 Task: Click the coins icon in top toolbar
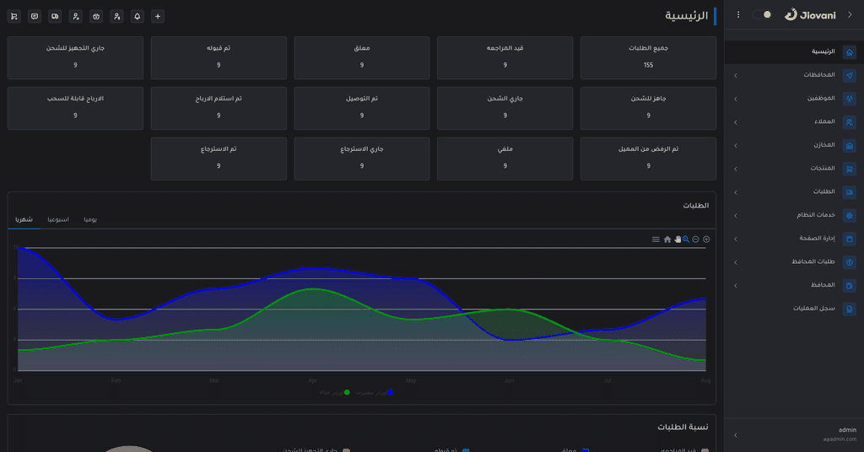(55, 17)
